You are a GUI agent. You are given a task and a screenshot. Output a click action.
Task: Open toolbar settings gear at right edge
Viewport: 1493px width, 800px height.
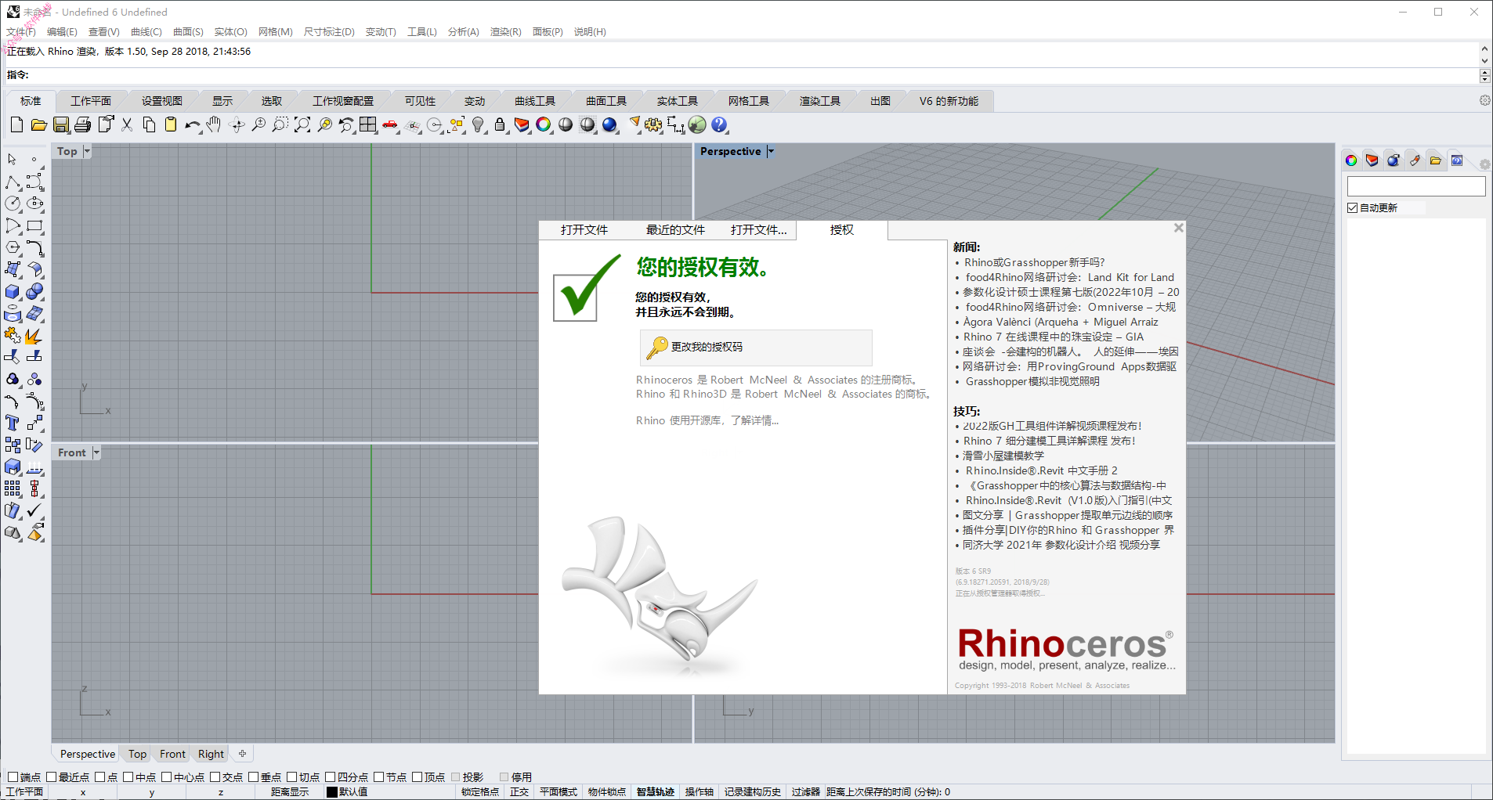tap(1484, 100)
